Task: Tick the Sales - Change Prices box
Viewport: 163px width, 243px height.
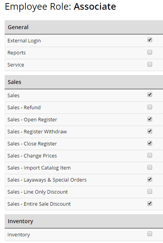Action: coord(150,155)
